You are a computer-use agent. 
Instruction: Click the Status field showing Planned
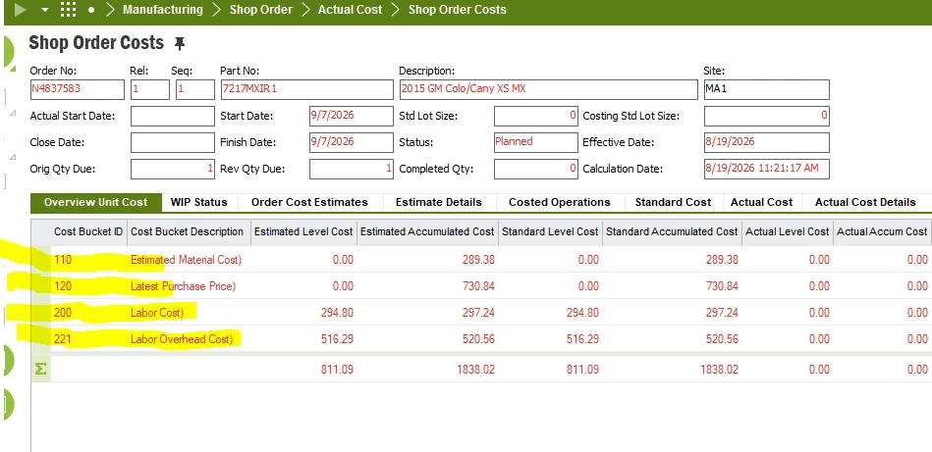pos(535,142)
